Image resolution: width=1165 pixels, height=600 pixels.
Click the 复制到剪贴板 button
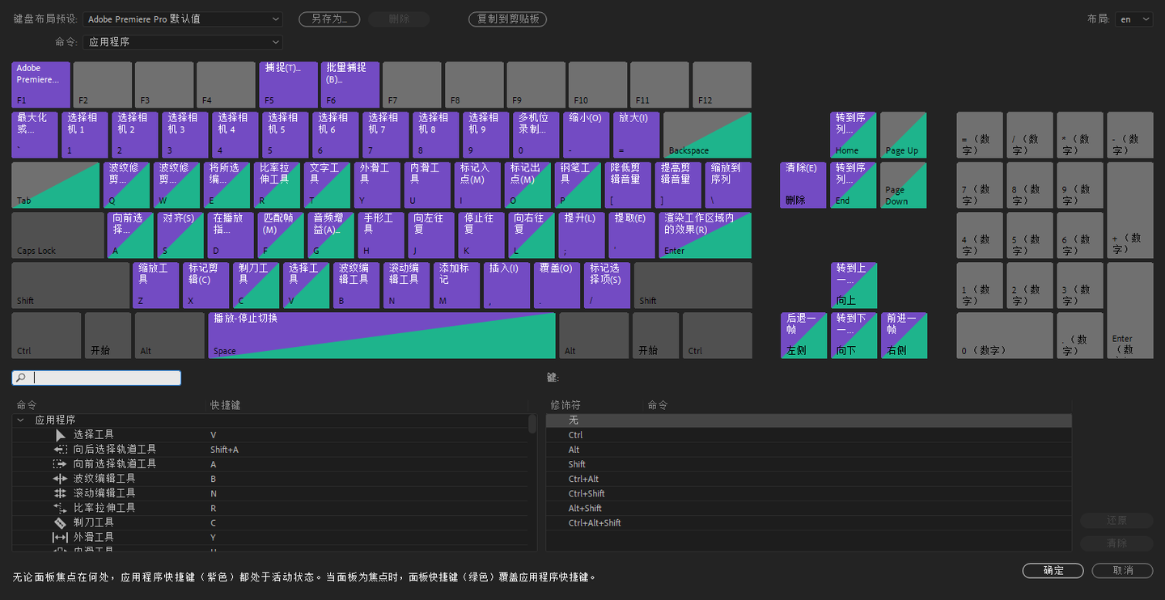tap(507, 19)
